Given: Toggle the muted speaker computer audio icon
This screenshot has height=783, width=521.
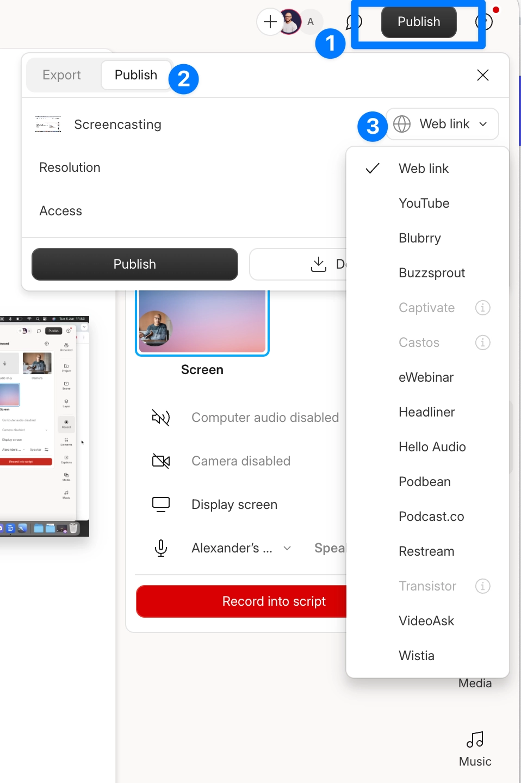Looking at the screenshot, I should (x=161, y=418).
